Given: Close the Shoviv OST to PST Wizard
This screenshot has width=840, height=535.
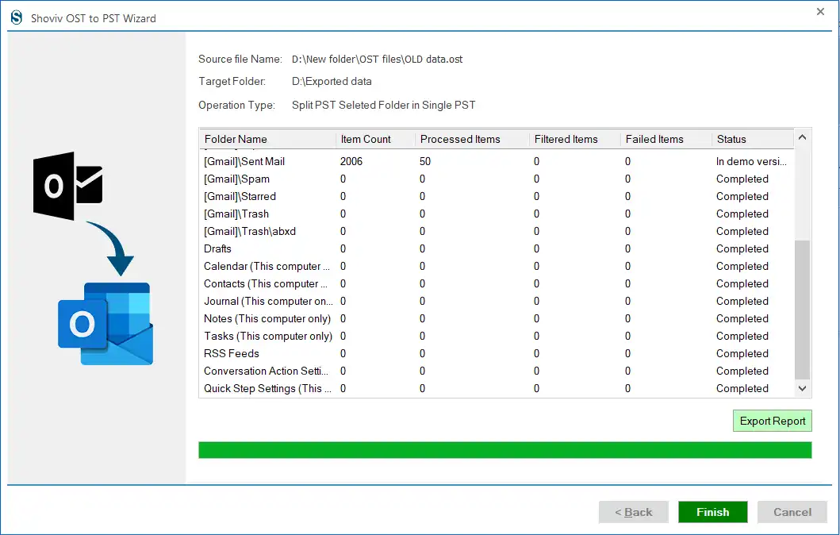Looking at the screenshot, I should (820, 11).
